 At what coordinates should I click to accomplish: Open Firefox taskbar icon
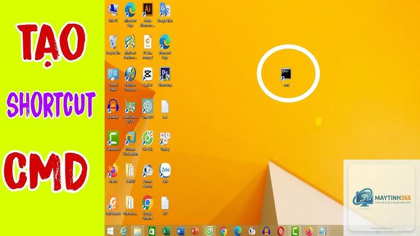[x=309, y=231]
